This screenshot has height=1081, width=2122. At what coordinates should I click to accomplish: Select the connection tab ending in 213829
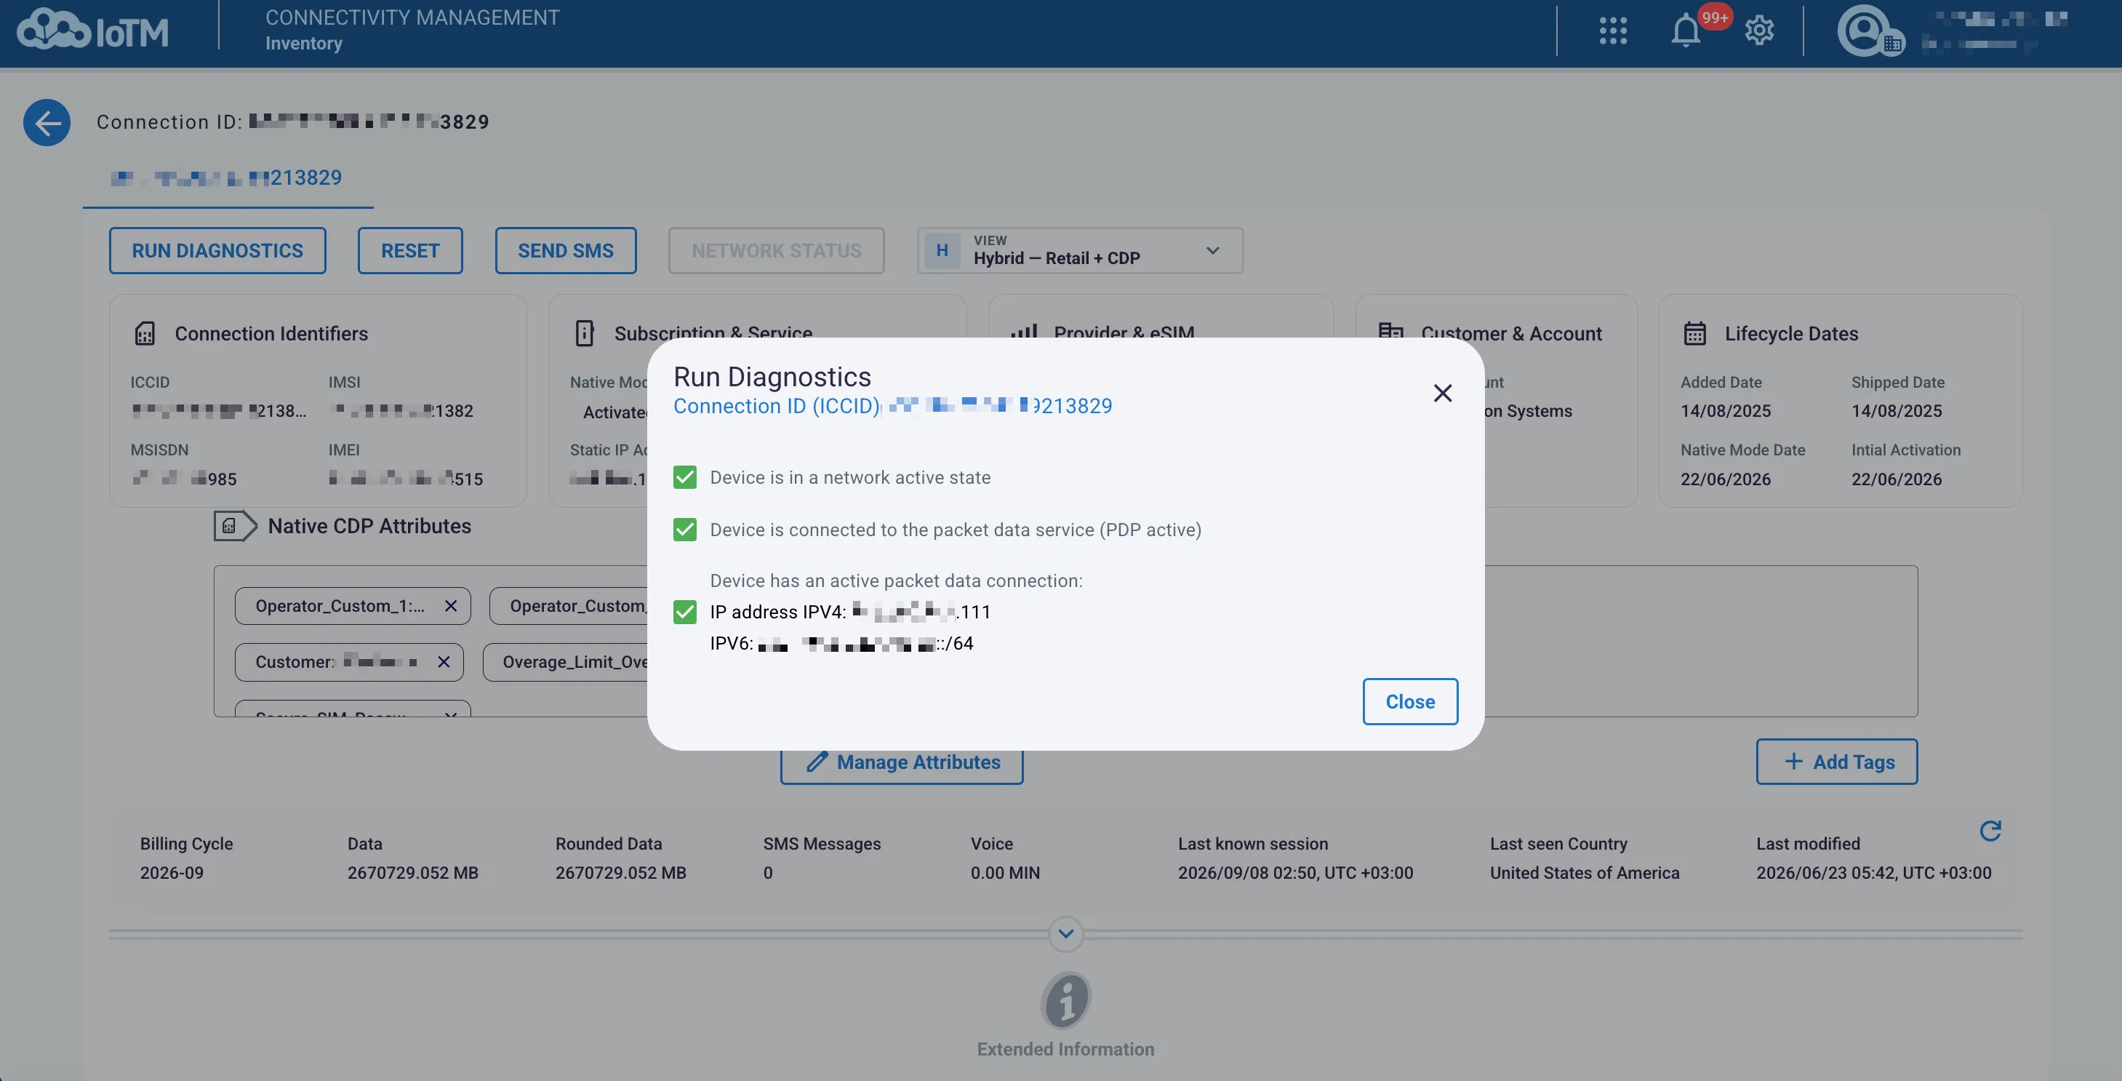coord(227,178)
